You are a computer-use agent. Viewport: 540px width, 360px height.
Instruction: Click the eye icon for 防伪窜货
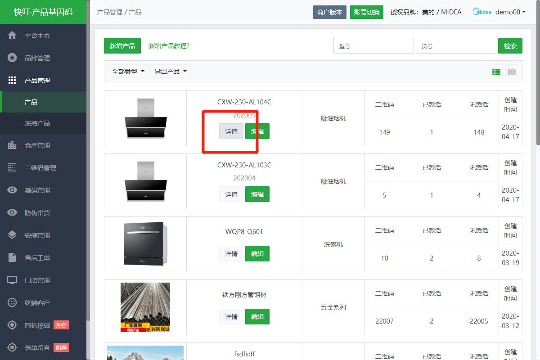(12, 212)
